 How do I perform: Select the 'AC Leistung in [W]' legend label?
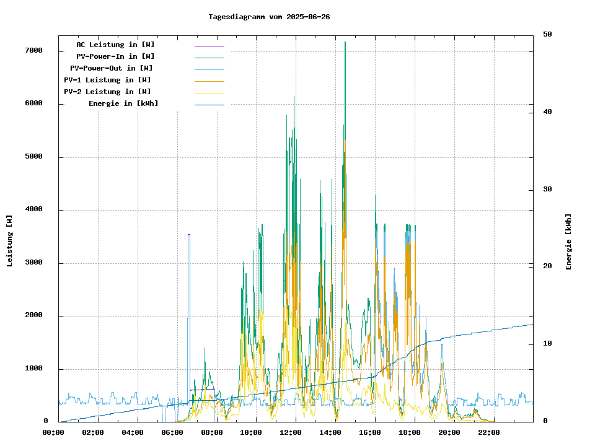coord(115,45)
